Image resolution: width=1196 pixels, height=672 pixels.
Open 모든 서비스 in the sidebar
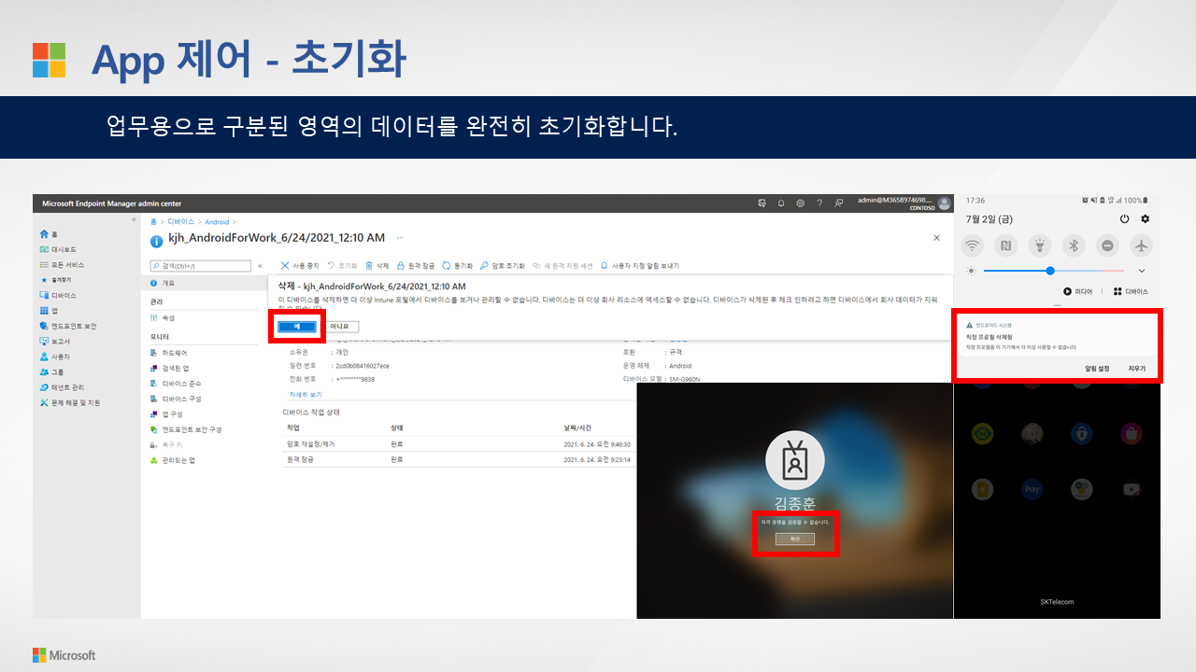point(61,264)
